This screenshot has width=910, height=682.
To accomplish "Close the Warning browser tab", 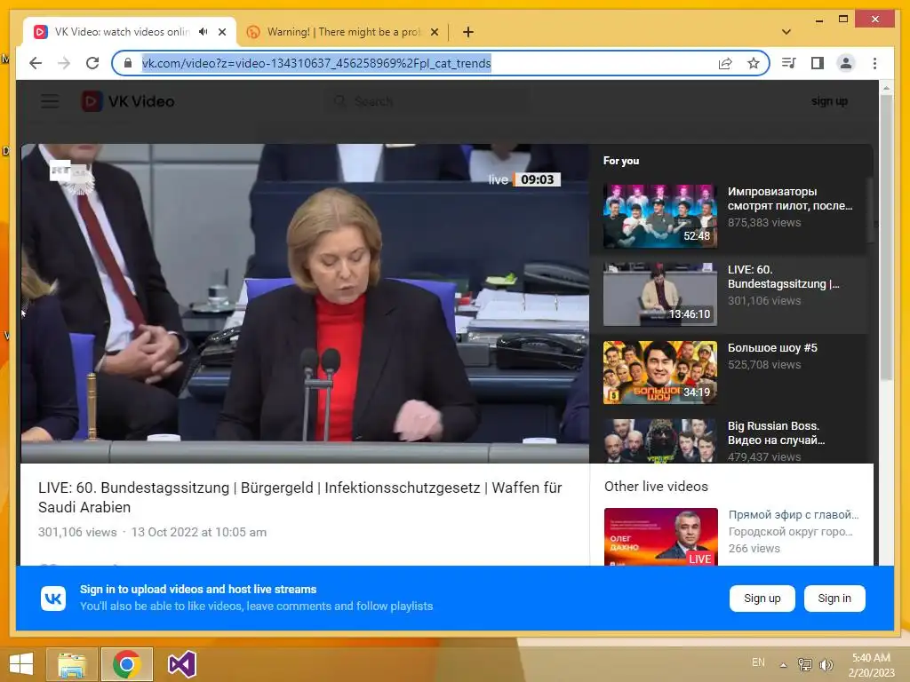I will click(434, 32).
